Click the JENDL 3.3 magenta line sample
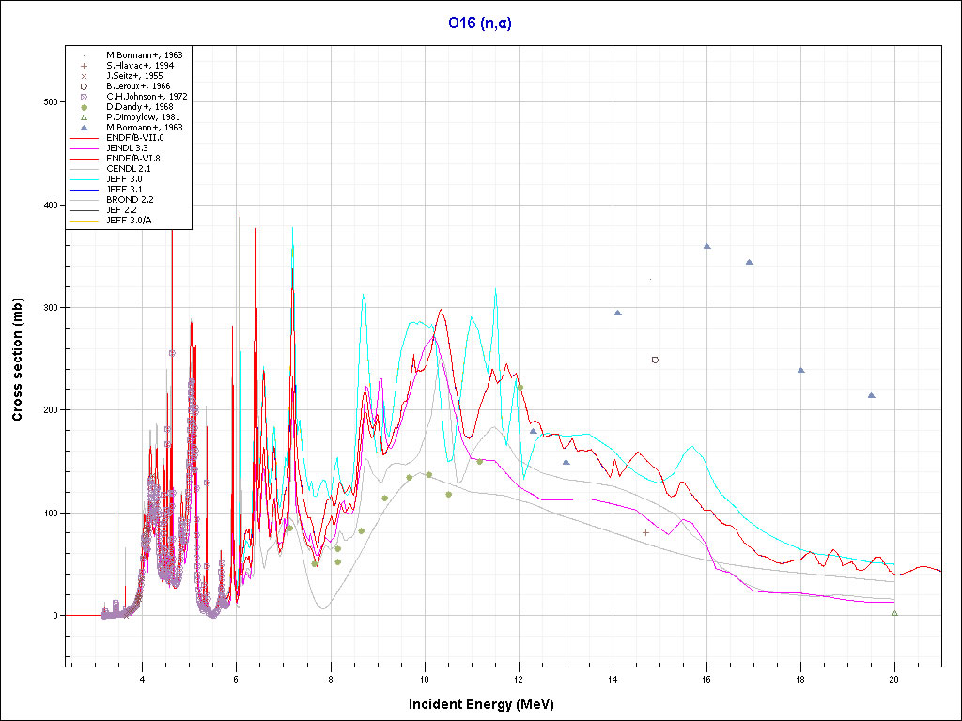 click(x=85, y=148)
